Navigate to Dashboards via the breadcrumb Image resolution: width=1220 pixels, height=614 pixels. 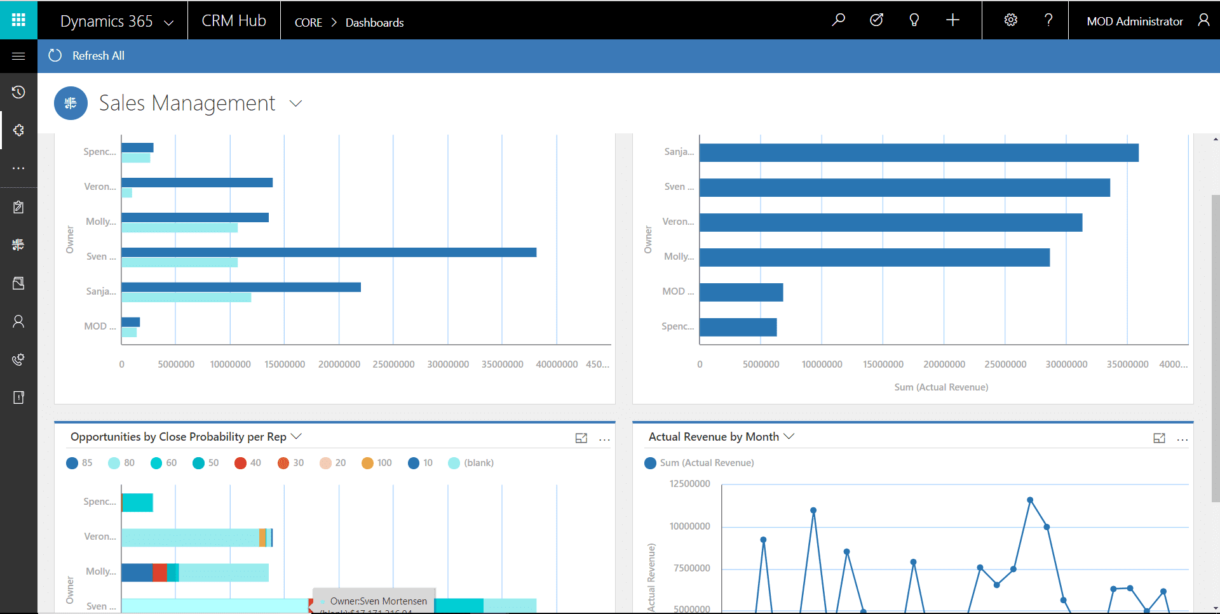pyautogui.click(x=374, y=22)
